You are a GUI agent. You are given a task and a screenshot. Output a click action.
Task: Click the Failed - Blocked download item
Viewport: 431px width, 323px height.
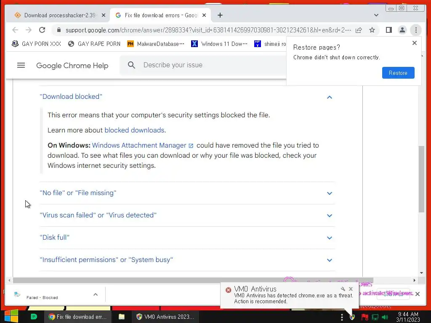(x=49, y=295)
